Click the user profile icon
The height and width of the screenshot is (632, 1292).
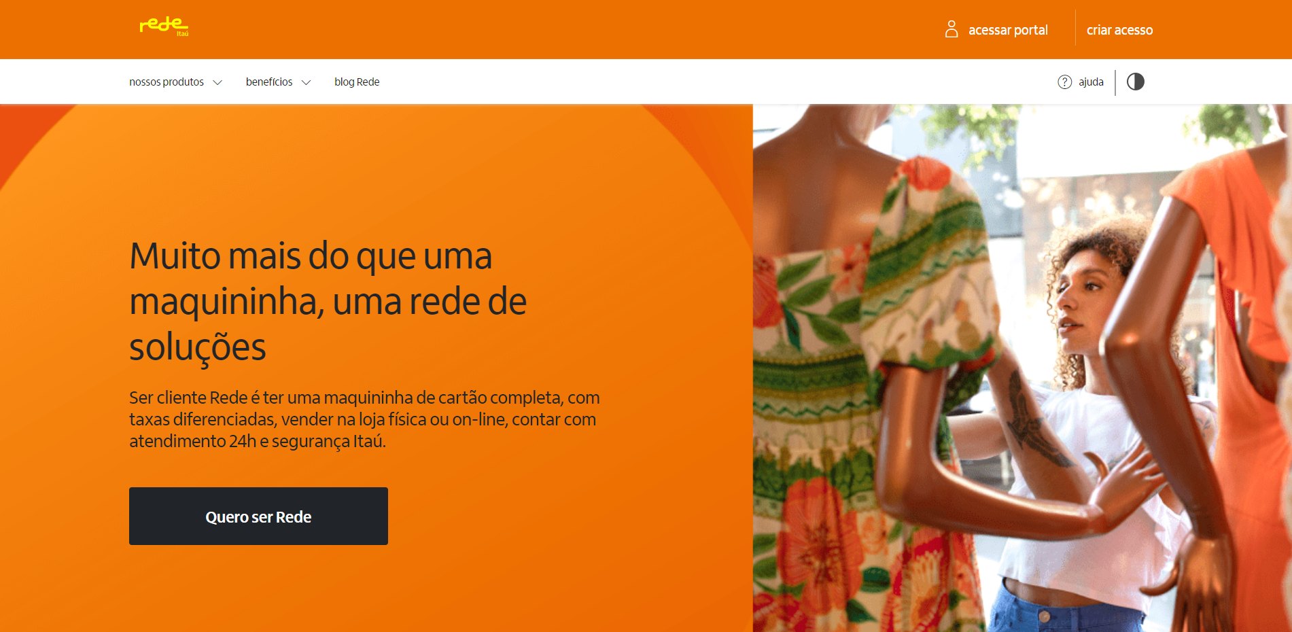(x=951, y=29)
